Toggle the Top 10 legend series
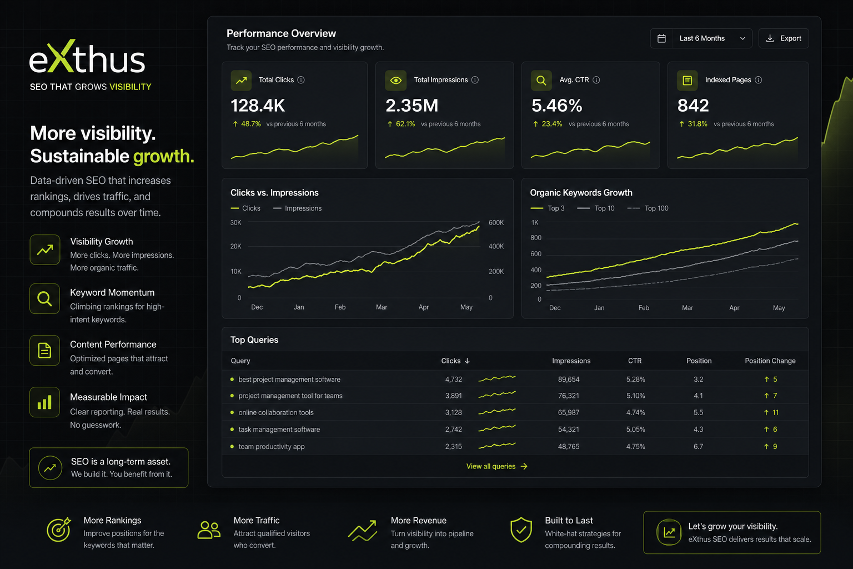Image resolution: width=853 pixels, height=569 pixels. coord(596,208)
